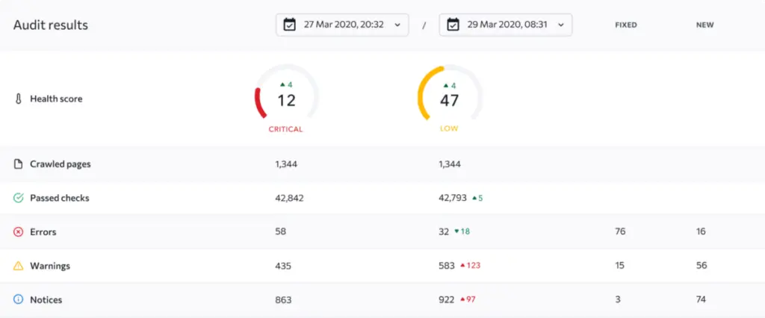
Task: Open the 27 Mar 2020, 20:32 date dropdown
Action: click(x=342, y=25)
